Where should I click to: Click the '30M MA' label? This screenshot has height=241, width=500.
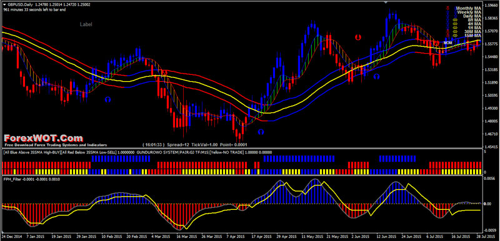[473, 31]
